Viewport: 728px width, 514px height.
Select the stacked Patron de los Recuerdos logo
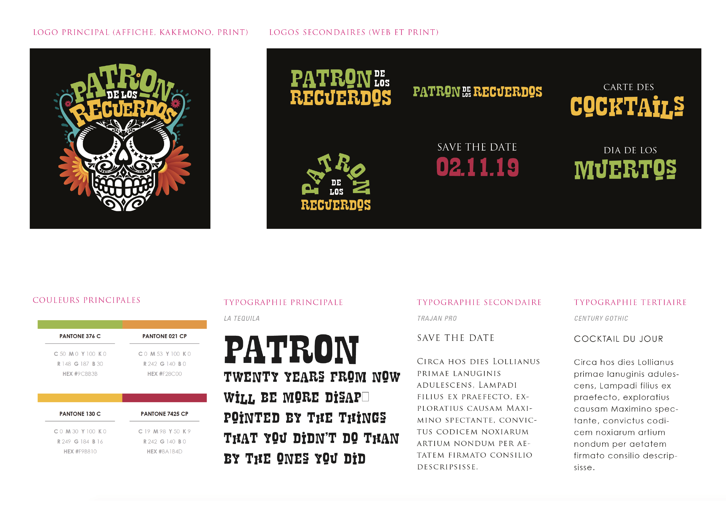tap(341, 88)
